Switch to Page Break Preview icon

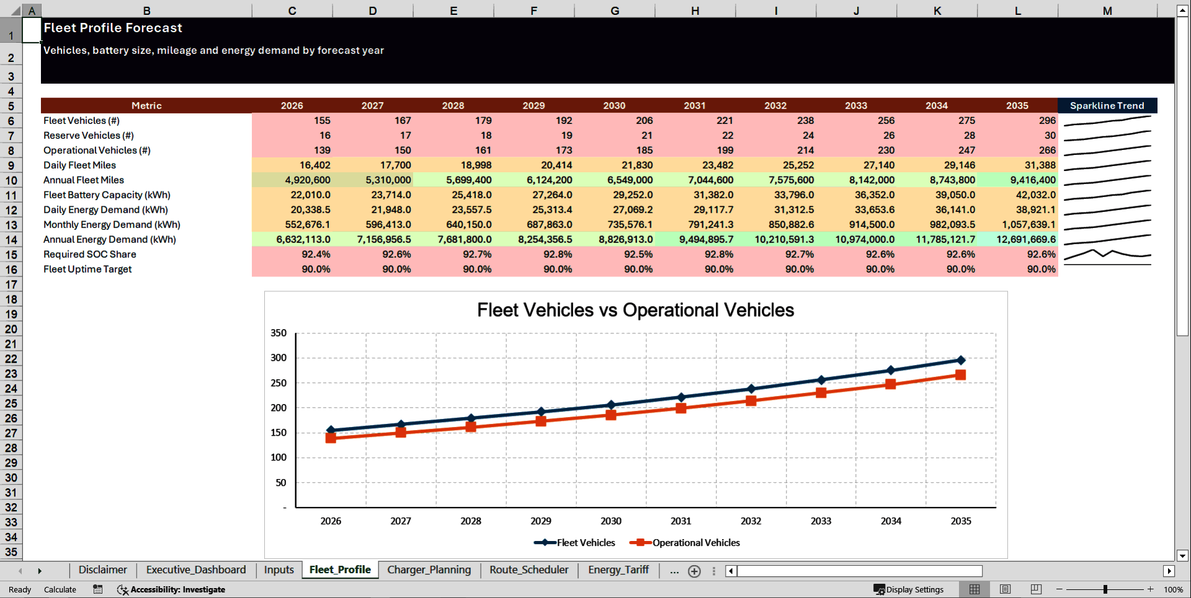tap(1036, 589)
